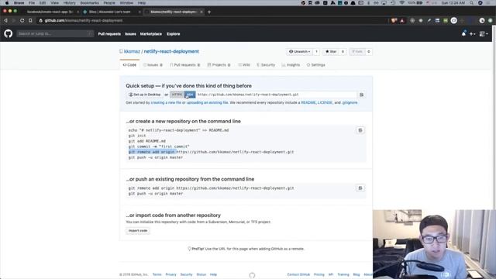The height and width of the screenshot is (279, 496).
Task: Open the Terms footer link
Action: (x=157, y=274)
